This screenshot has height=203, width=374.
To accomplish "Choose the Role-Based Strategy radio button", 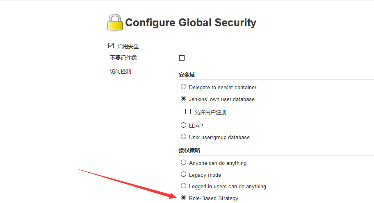I will [184, 198].
